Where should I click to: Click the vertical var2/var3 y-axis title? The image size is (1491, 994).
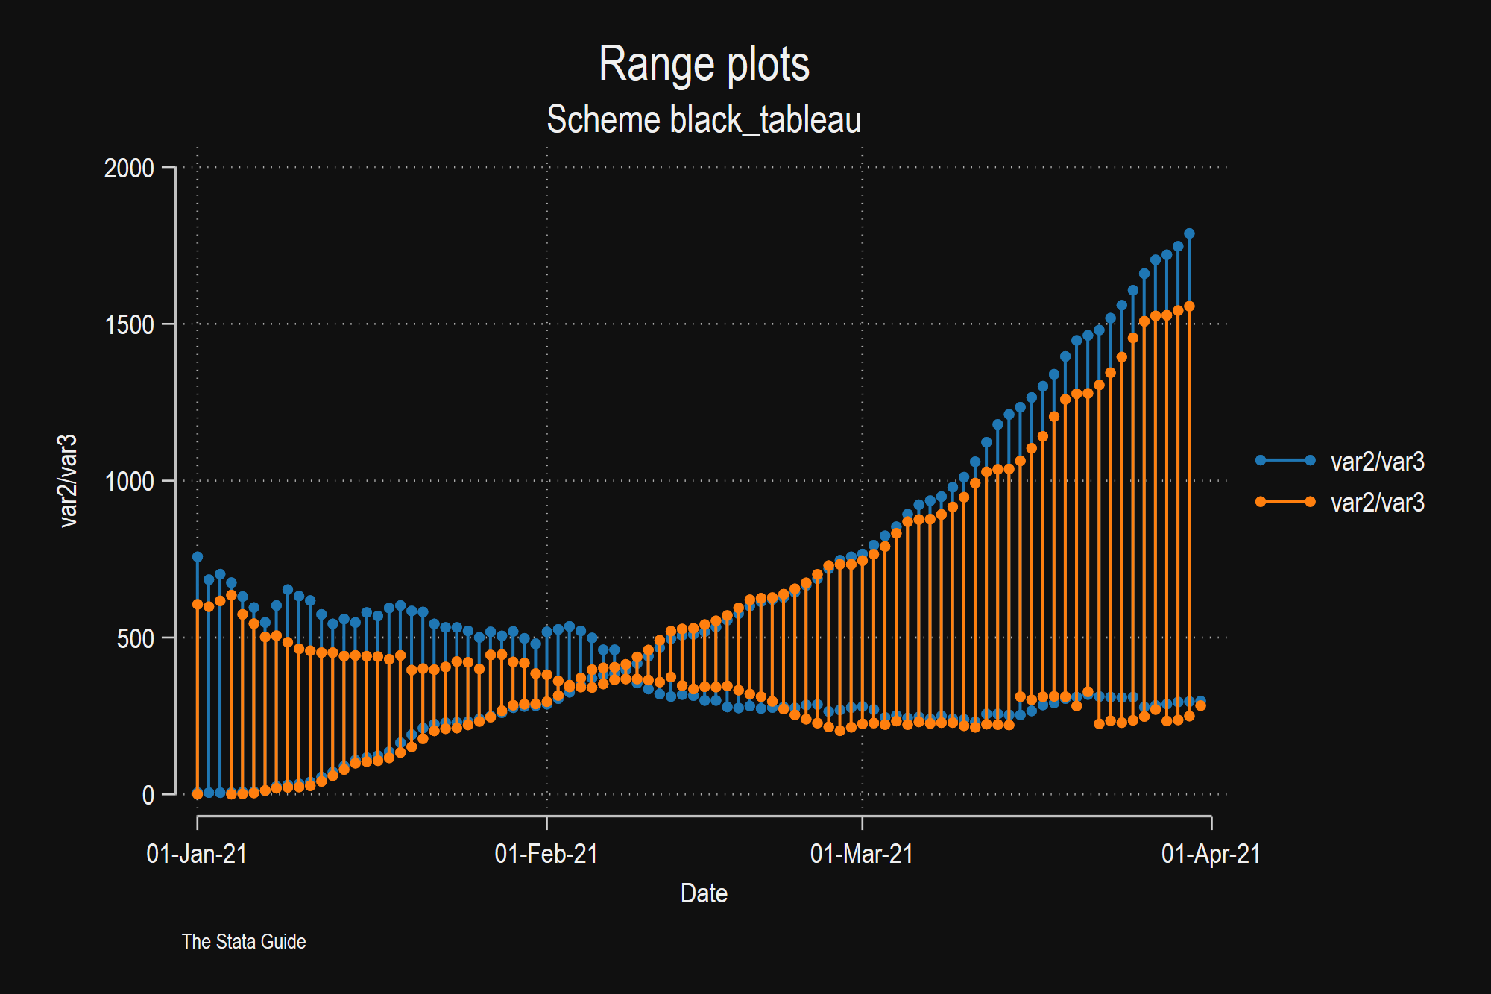pos(69,481)
